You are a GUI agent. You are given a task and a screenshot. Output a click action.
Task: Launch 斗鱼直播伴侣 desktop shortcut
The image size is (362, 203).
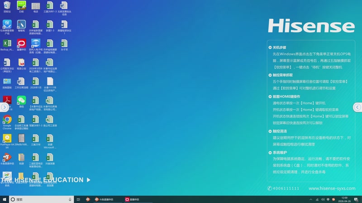tap(7, 159)
